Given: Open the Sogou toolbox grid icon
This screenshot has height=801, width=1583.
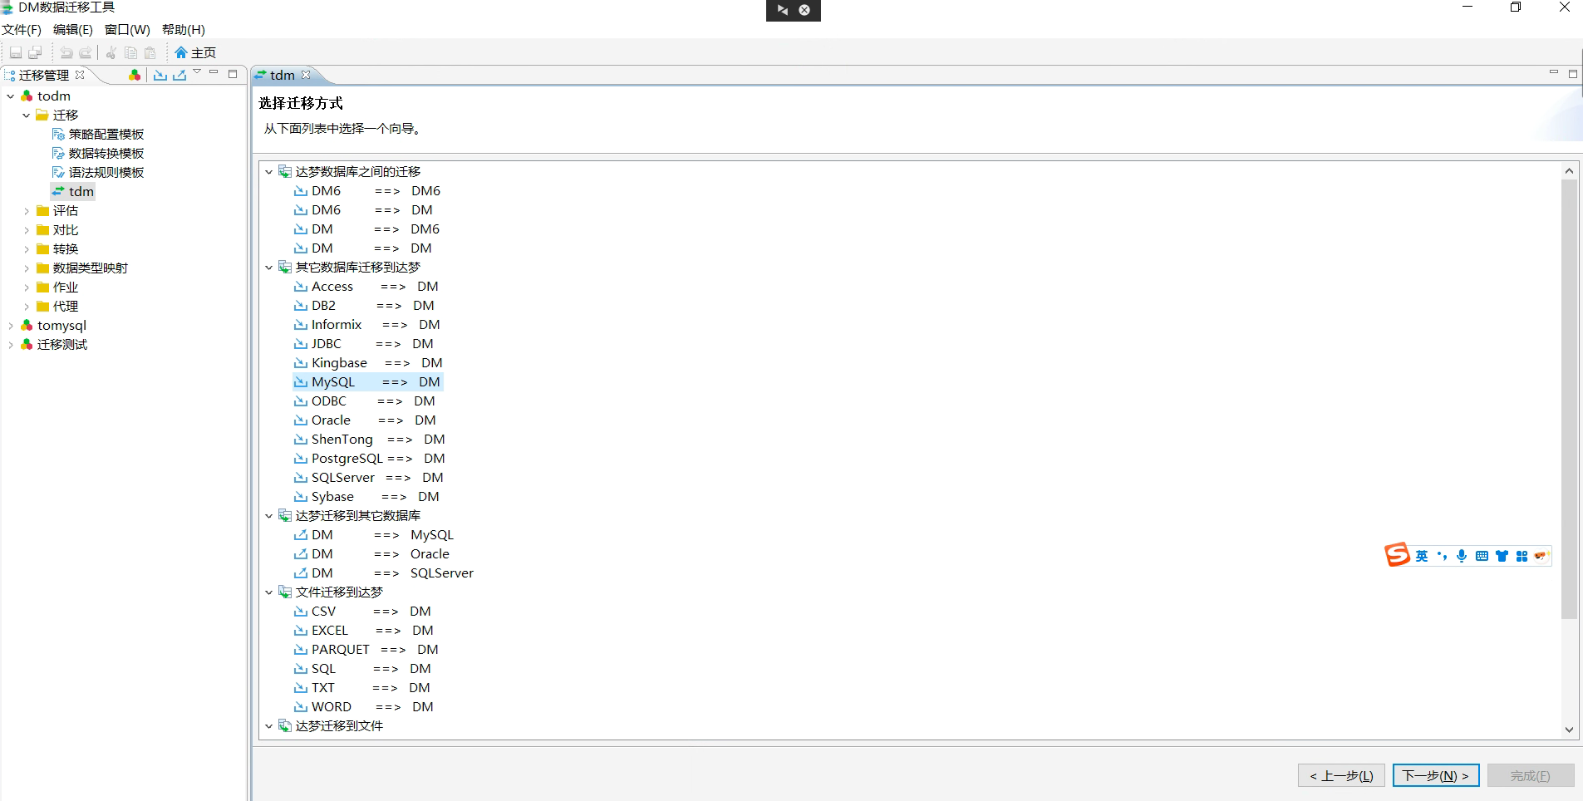Looking at the screenshot, I should pos(1522,556).
